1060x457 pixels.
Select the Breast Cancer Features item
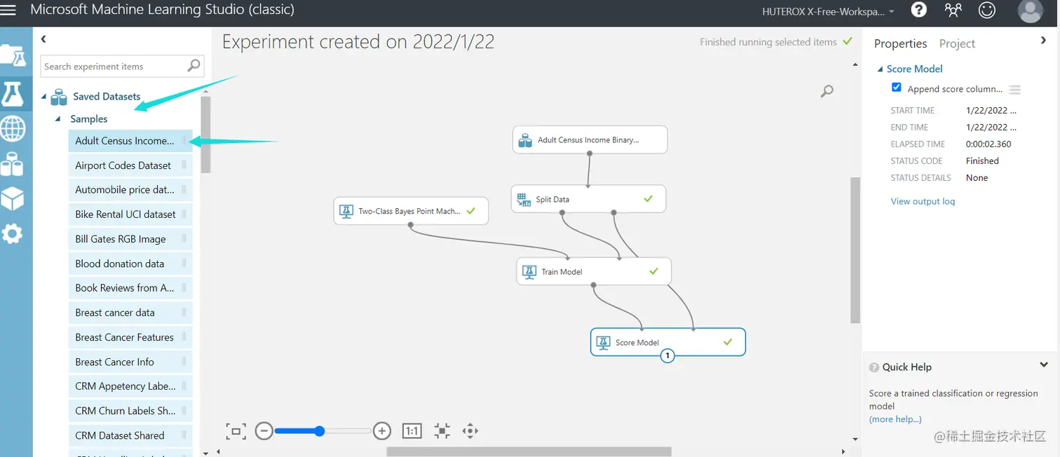[x=130, y=337]
